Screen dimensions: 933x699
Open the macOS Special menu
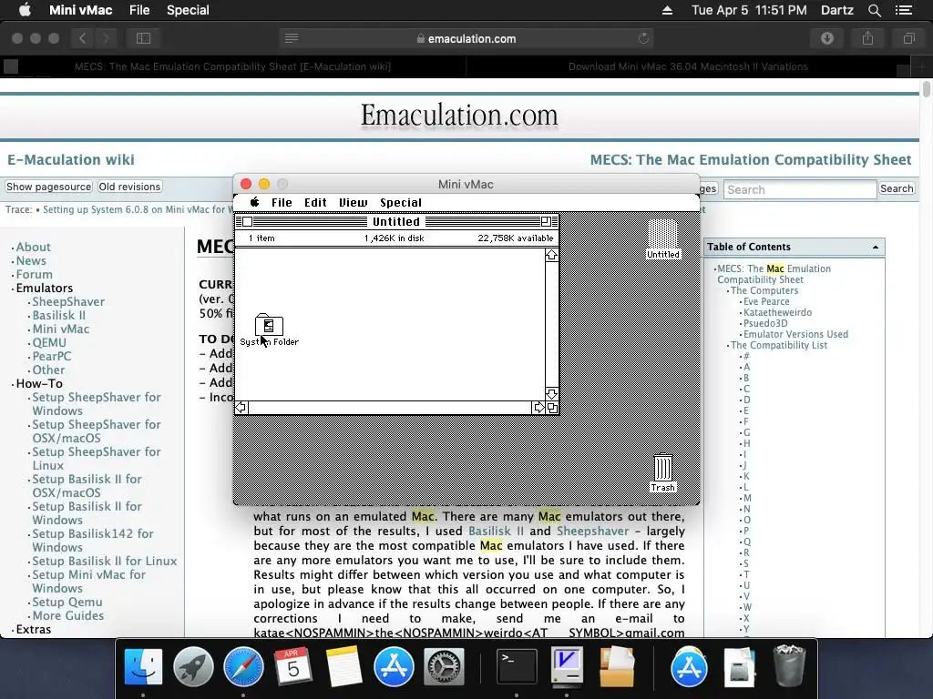(188, 10)
